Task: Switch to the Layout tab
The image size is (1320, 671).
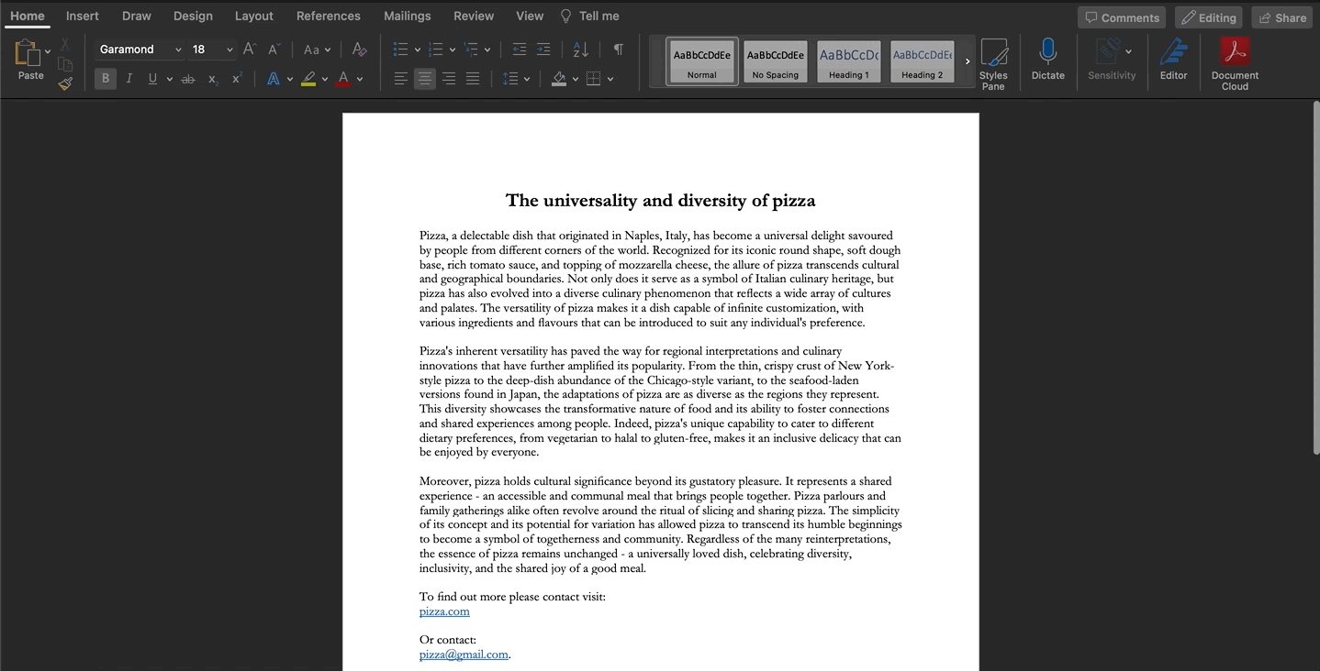Action: coord(254,16)
